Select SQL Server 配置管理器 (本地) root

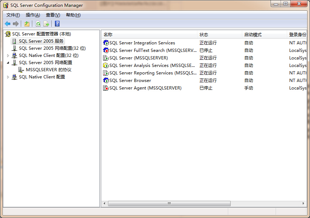[x=42, y=34]
